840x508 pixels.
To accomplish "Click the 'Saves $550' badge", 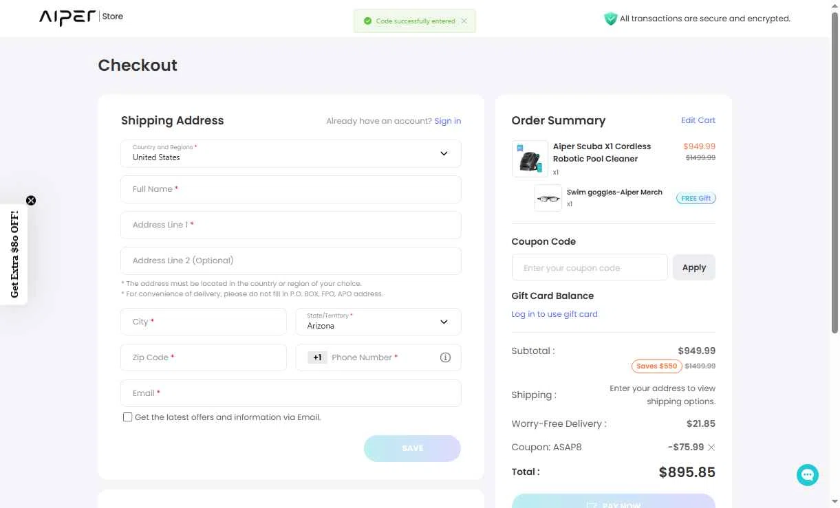I will point(656,366).
